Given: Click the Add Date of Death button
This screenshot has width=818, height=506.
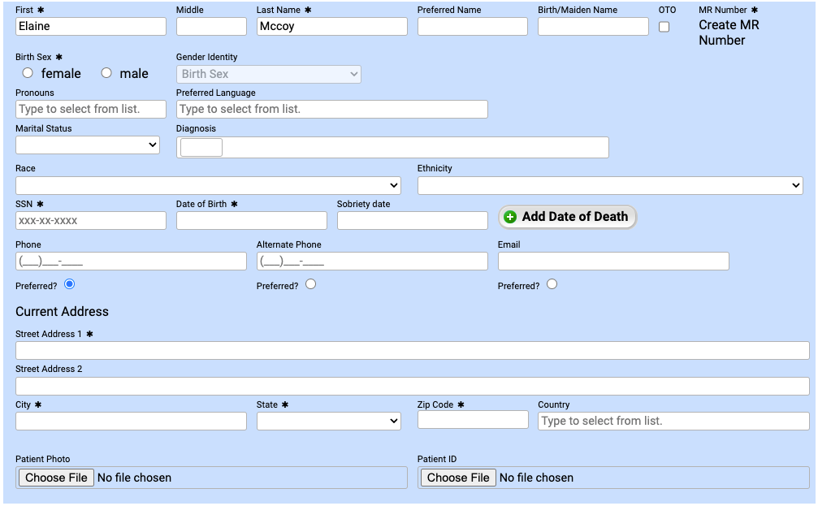Looking at the screenshot, I should [x=566, y=217].
